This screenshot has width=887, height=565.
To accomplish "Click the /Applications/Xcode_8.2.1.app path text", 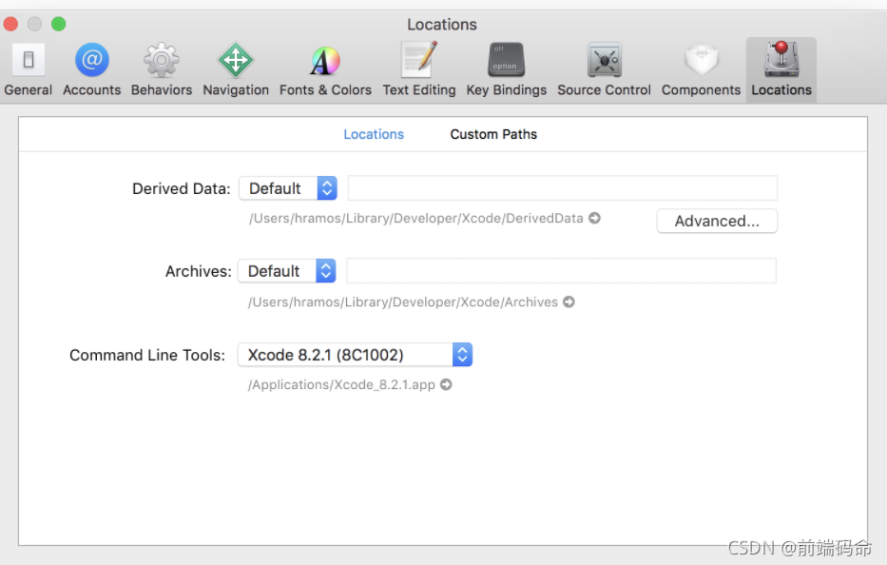I will [341, 385].
